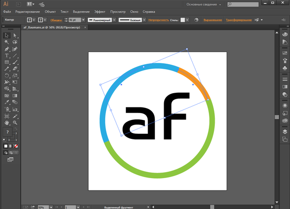
Task: Choose the Gradient tool in the toolbox
Action: 15,96
